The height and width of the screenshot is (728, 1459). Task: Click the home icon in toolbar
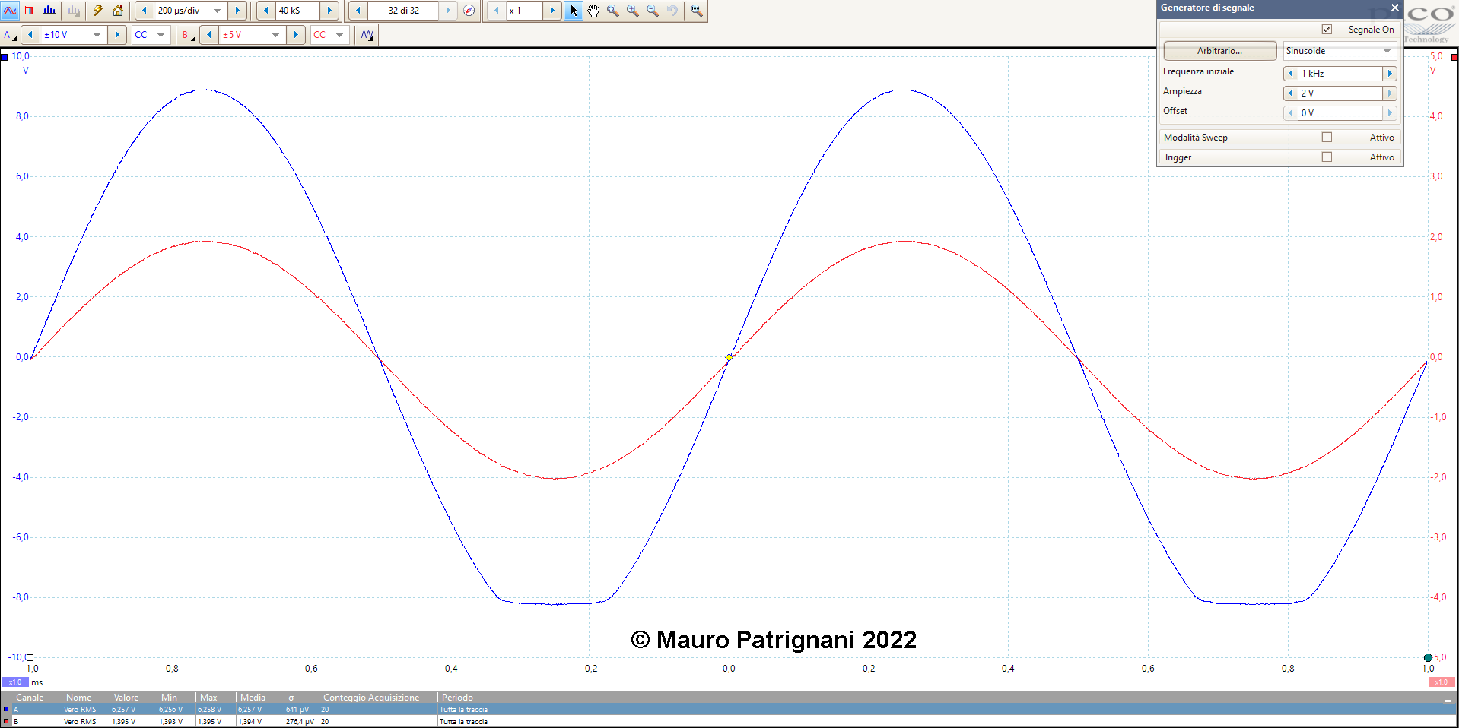118,11
